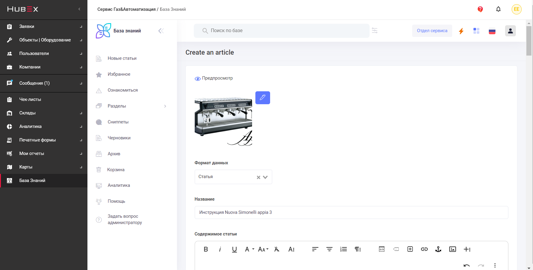Open the Архив section
Image resolution: width=533 pixels, height=270 pixels.
(x=114, y=154)
